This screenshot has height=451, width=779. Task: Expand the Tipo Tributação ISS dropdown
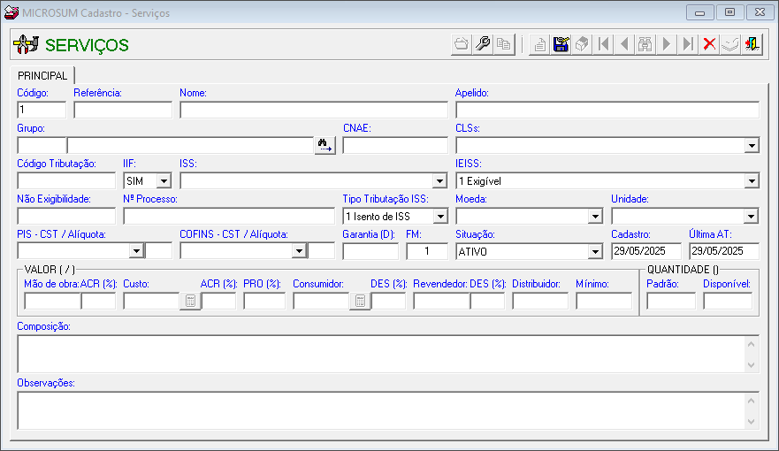[440, 216]
